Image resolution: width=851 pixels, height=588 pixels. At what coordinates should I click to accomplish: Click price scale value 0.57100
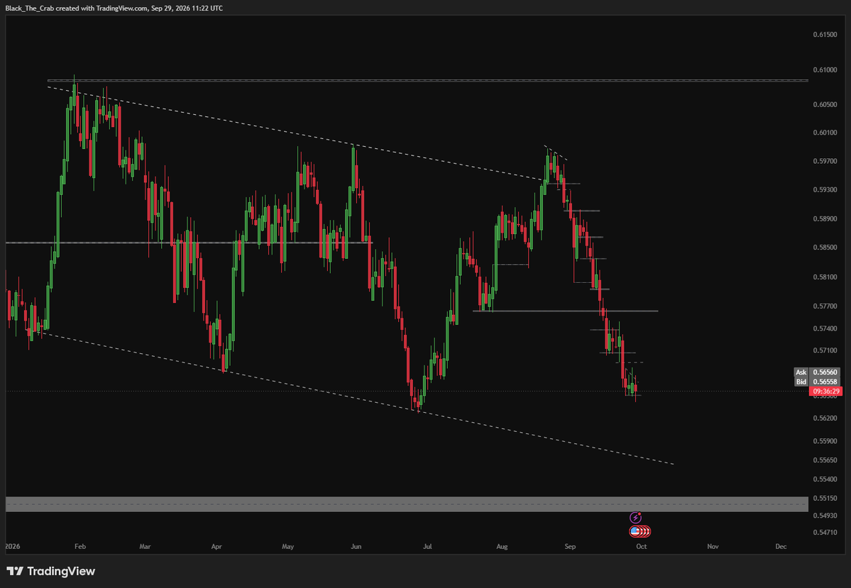coord(825,350)
